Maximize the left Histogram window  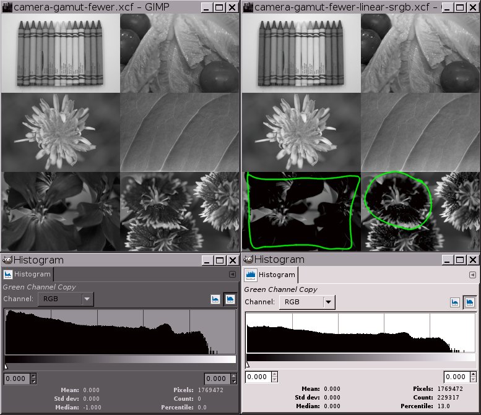pos(220,260)
